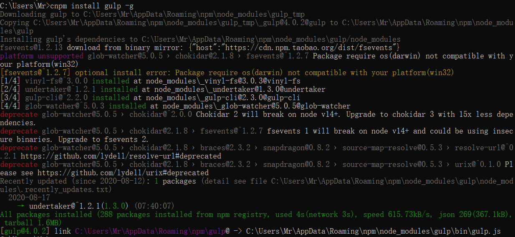The image size is (515, 237).
Task: Click the '[gulp@4.0.2] link' label
Action: coord(35,231)
